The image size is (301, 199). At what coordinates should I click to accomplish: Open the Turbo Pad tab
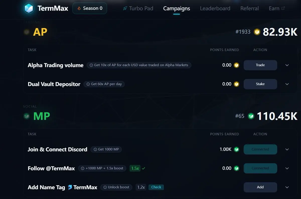[x=138, y=8]
